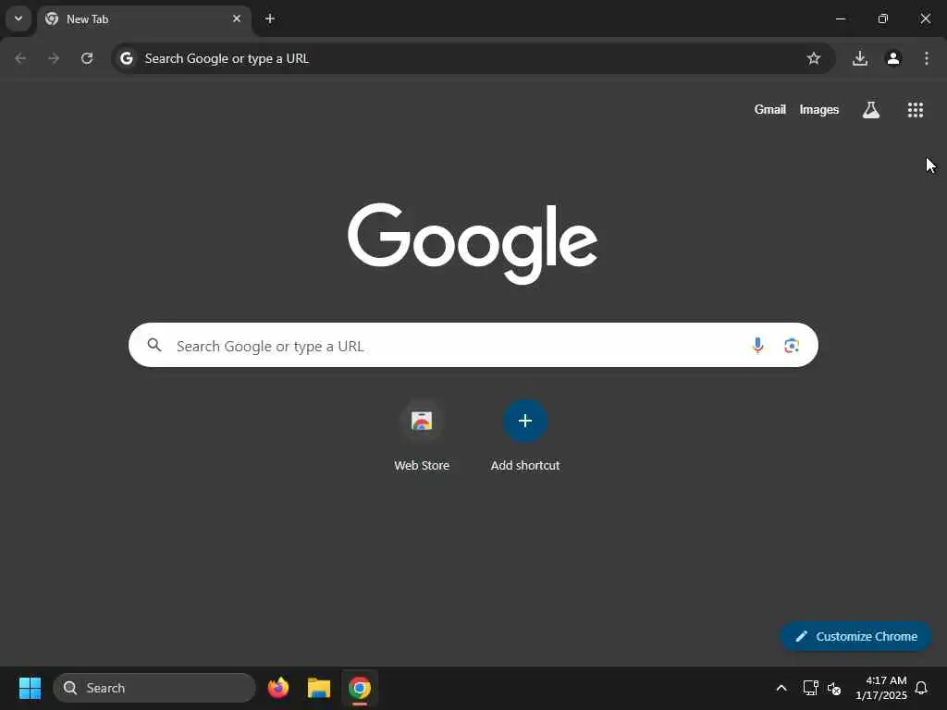Open the tab search dropdown arrow
This screenshot has width=947, height=710.
click(18, 18)
